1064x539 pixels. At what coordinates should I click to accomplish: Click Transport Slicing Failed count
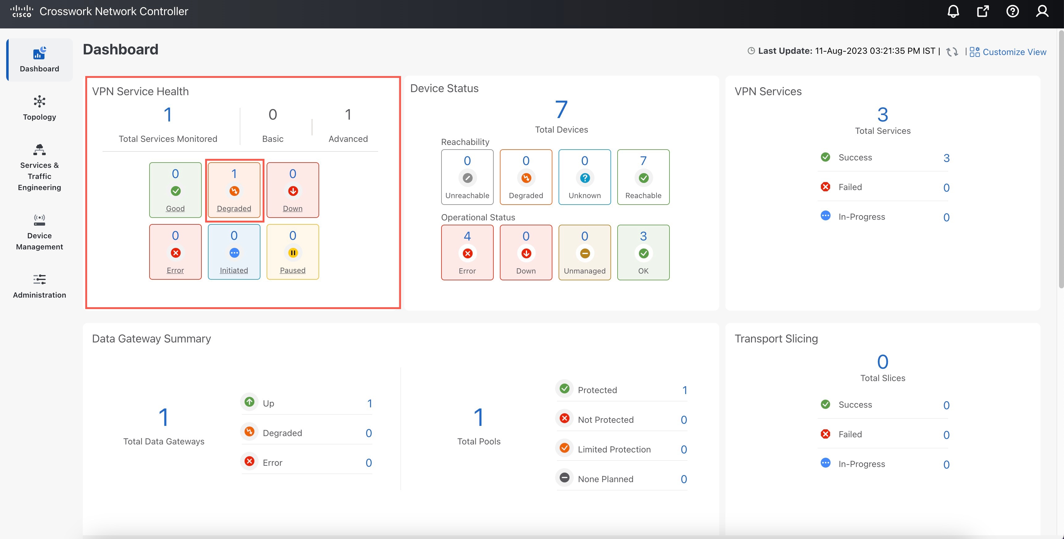[946, 435]
